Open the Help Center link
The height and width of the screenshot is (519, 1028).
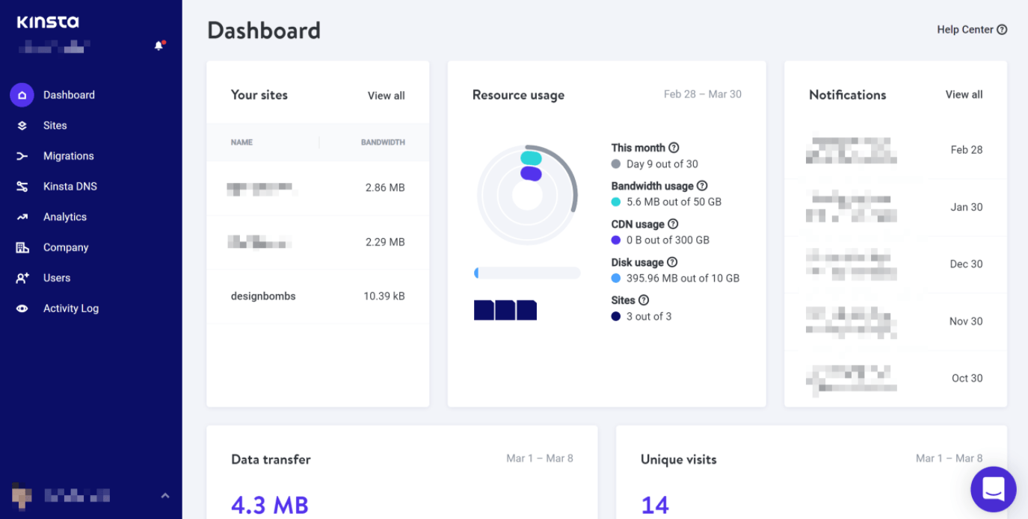(x=971, y=30)
